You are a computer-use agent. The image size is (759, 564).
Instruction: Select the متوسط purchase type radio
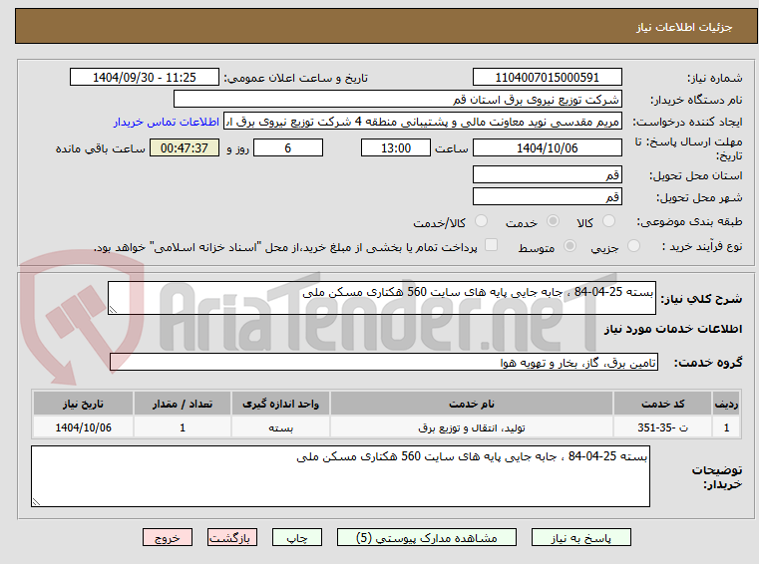tap(570, 246)
